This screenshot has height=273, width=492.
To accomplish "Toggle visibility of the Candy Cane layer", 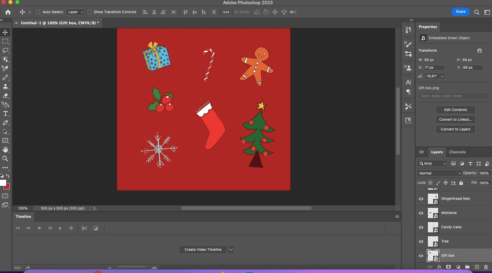I will point(421,227).
